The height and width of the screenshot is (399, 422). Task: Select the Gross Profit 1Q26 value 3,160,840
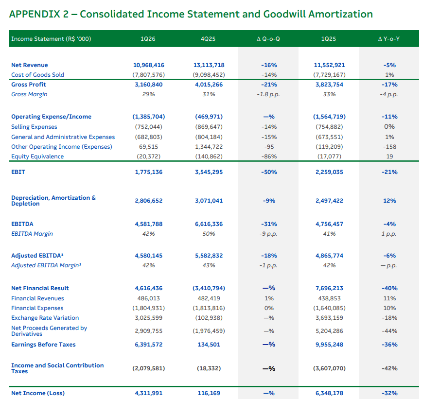tap(149, 85)
